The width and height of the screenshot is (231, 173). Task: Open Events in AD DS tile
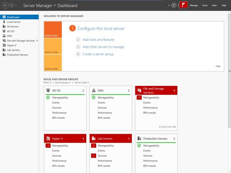(x=56, y=103)
